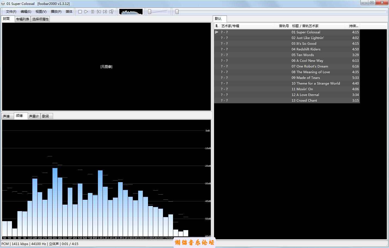Click the volume slider handle
Image resolution: width=389 pixels, height=248 pixels.
tap(149, 12)
